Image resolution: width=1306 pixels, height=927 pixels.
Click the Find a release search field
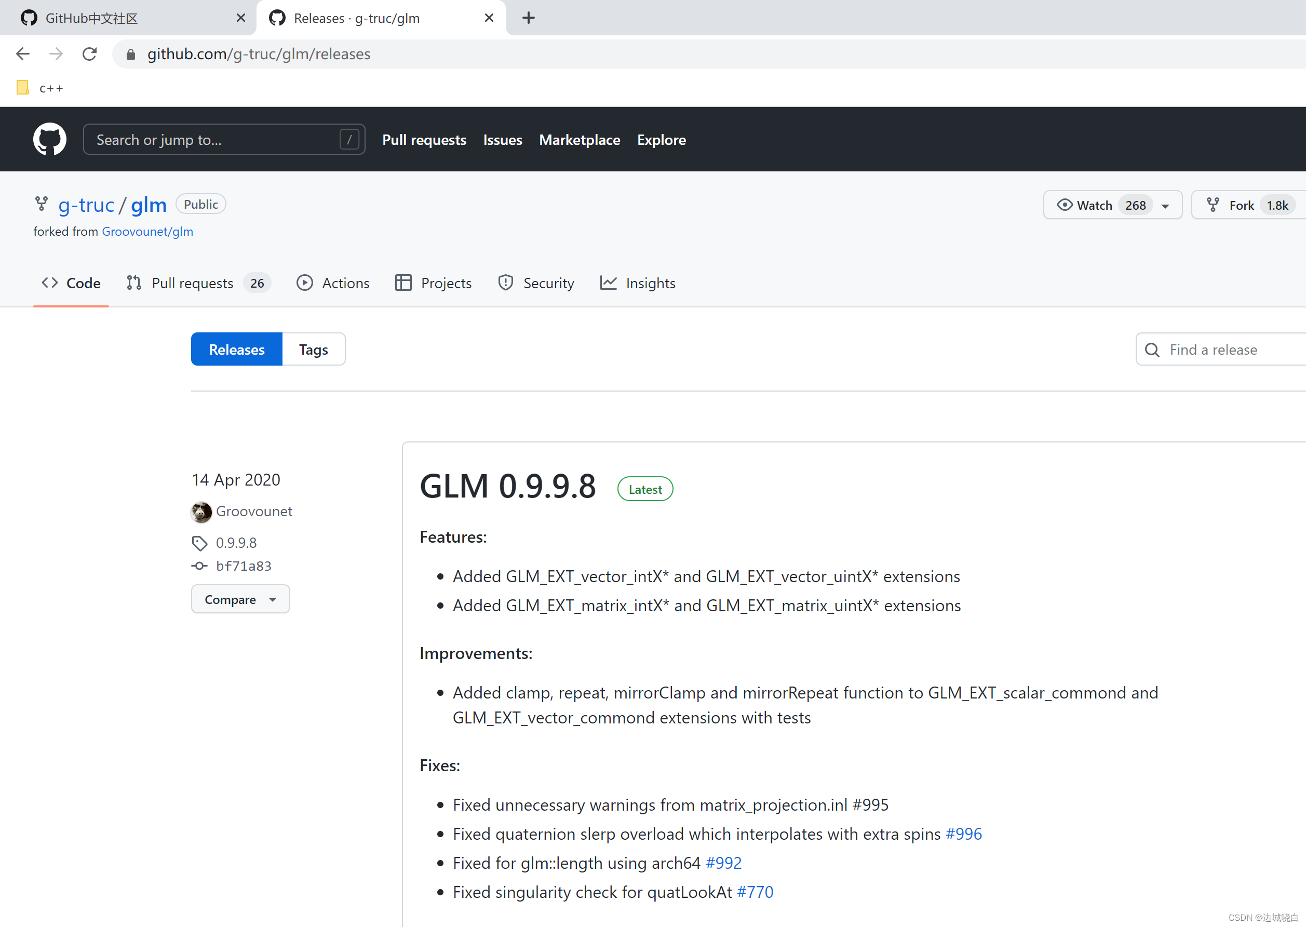1227,350
